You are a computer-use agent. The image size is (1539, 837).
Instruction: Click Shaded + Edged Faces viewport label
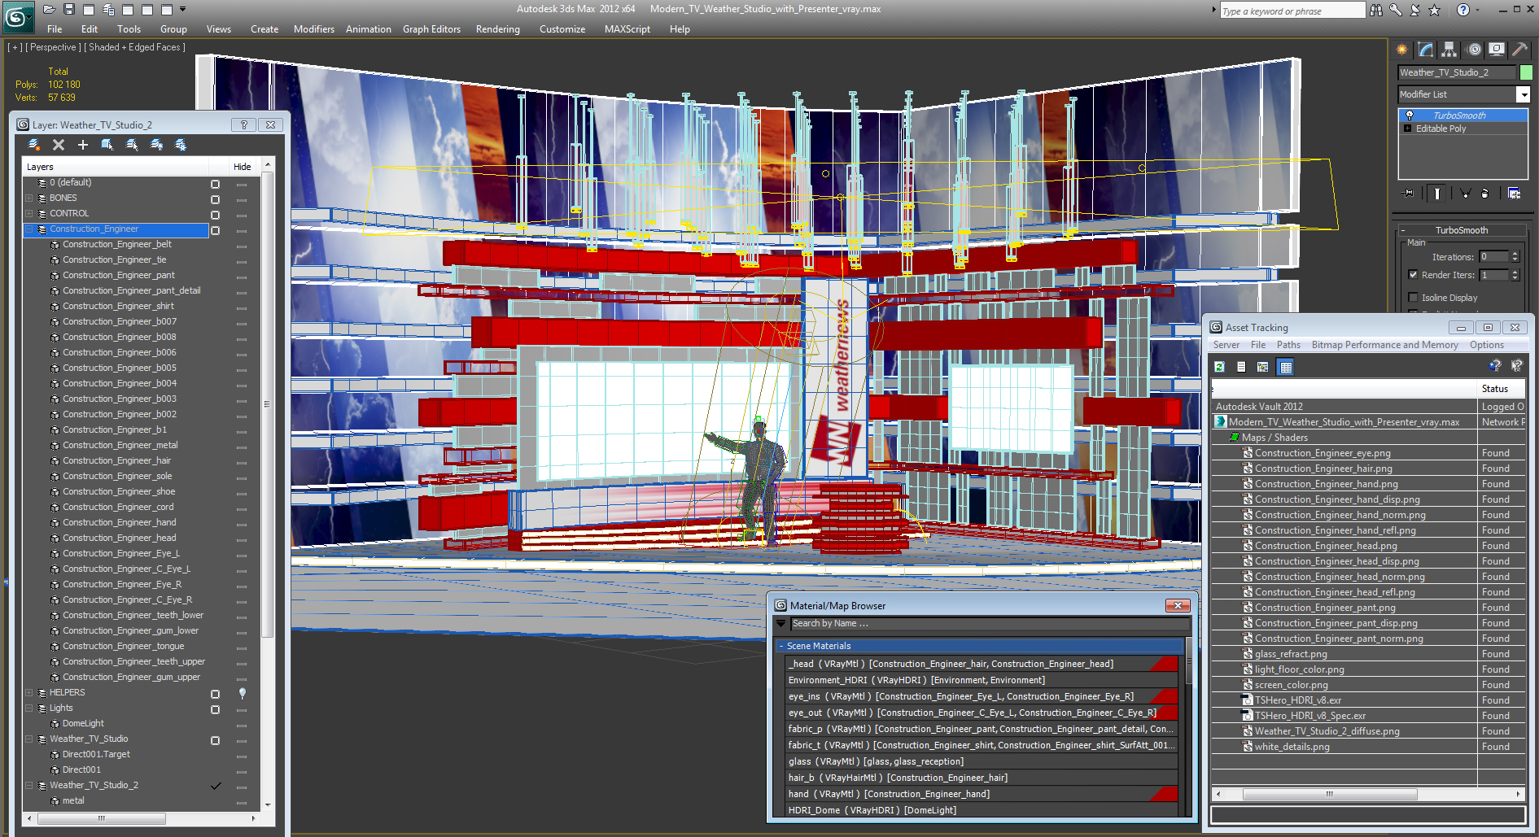pyautogui.click(x=134, y=47)
